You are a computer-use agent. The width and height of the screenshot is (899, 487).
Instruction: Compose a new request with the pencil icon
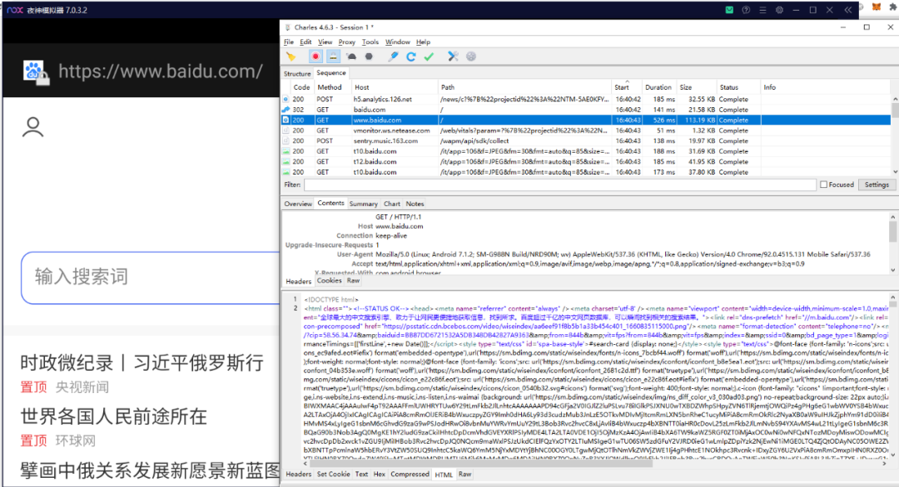(x=393, y=57)
